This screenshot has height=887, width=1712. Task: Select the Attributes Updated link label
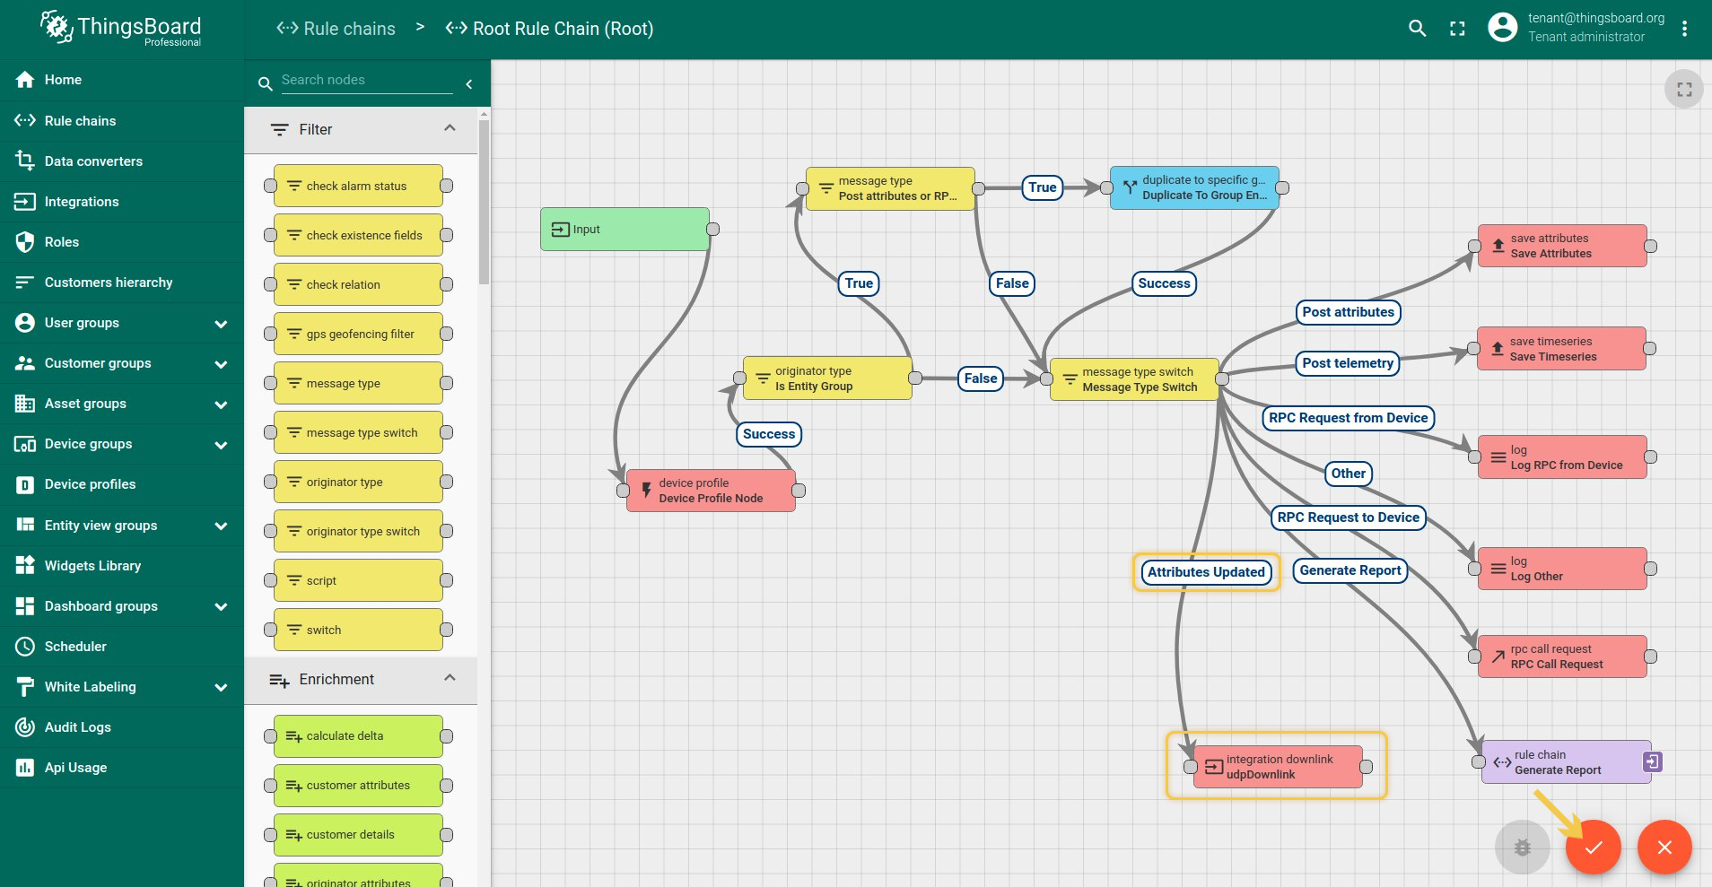[1205, 572]
